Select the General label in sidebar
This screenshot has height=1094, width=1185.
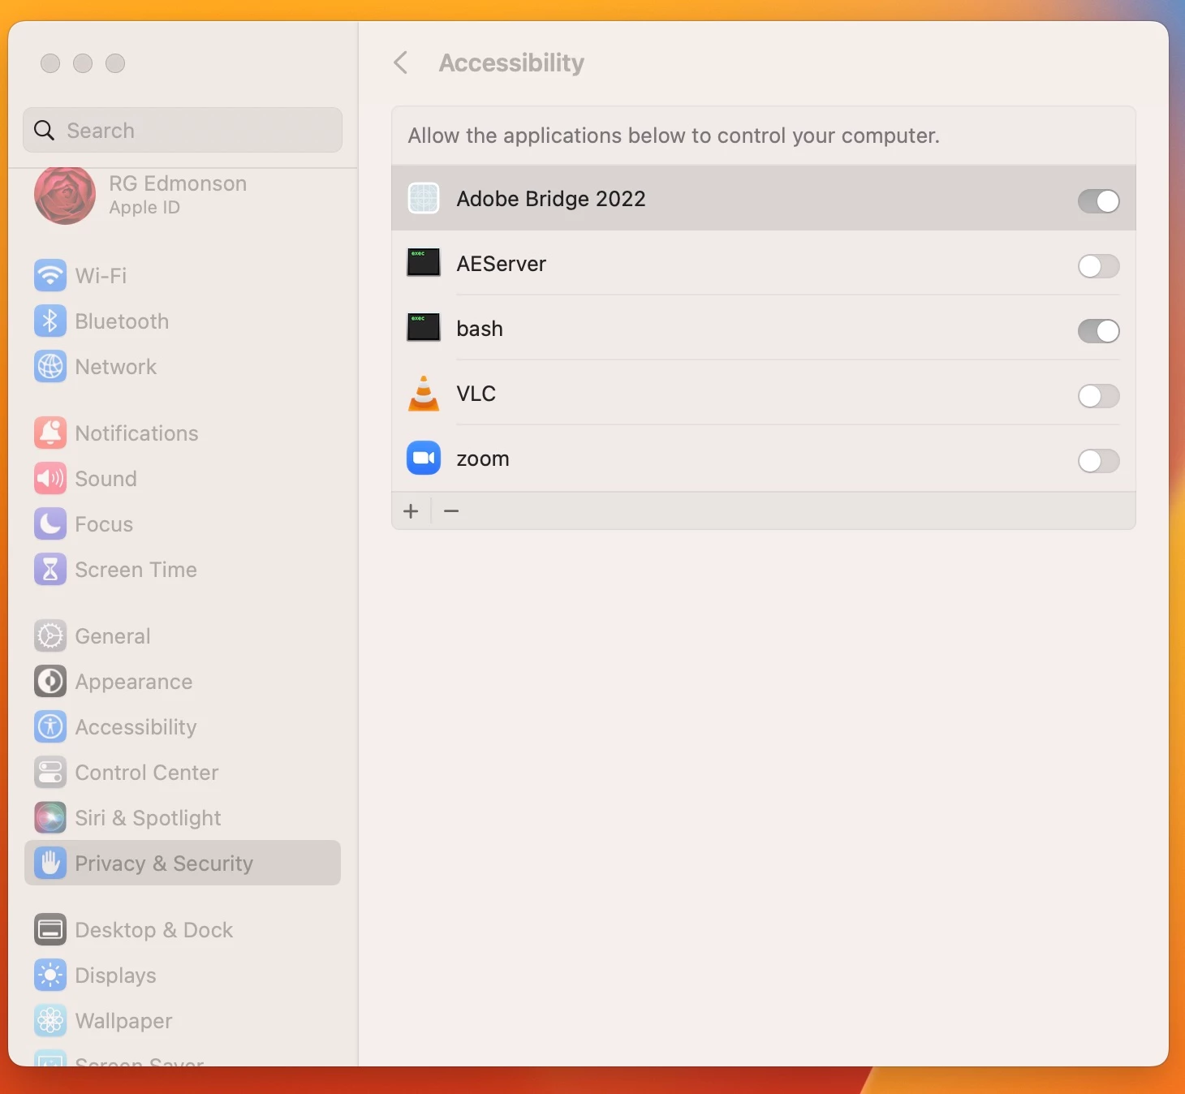[113, 636]
